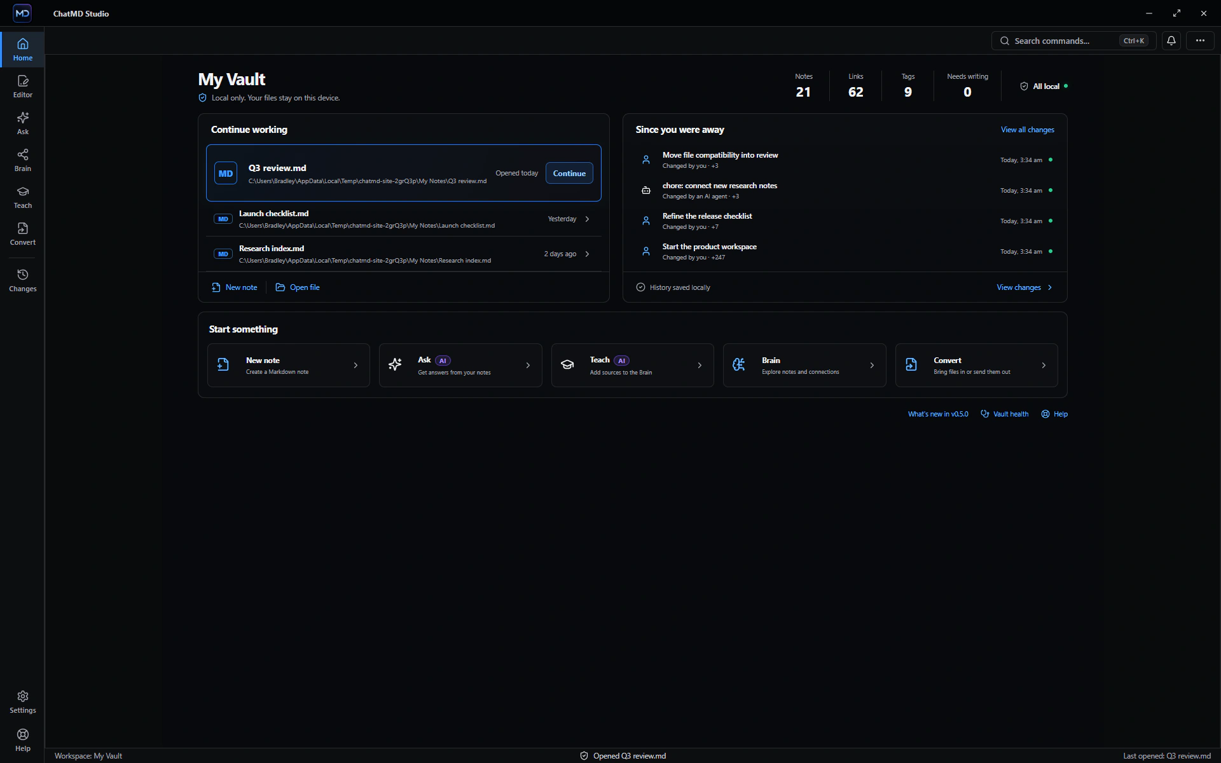The image size is (1221, 763).
Task: Click the Brain card brain icon
Action: click(739, 364)
